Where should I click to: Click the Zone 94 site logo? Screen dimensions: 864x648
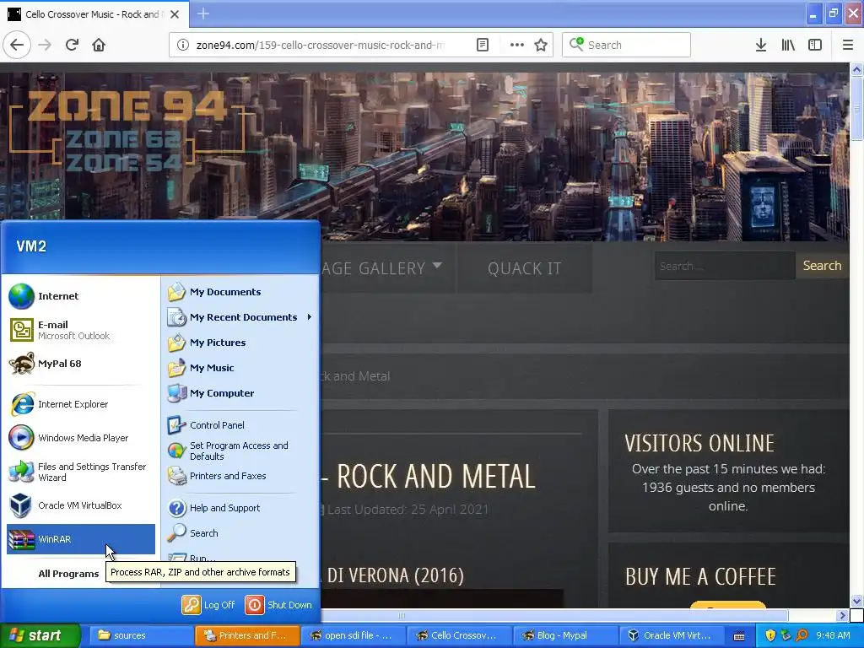click(128, 131)
